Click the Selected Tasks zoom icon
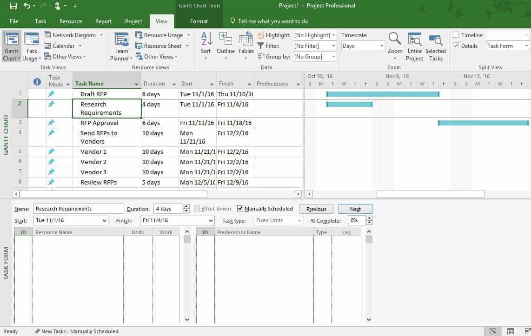This screenshot has height=336, width=531. 435,45
